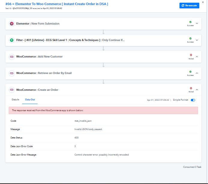Screen dimensions: 208x184
Task: Click Failed status icon on Add New Customer
Action: [x=191, y=55]
